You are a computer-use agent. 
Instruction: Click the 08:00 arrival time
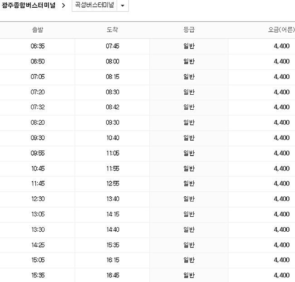113,62
